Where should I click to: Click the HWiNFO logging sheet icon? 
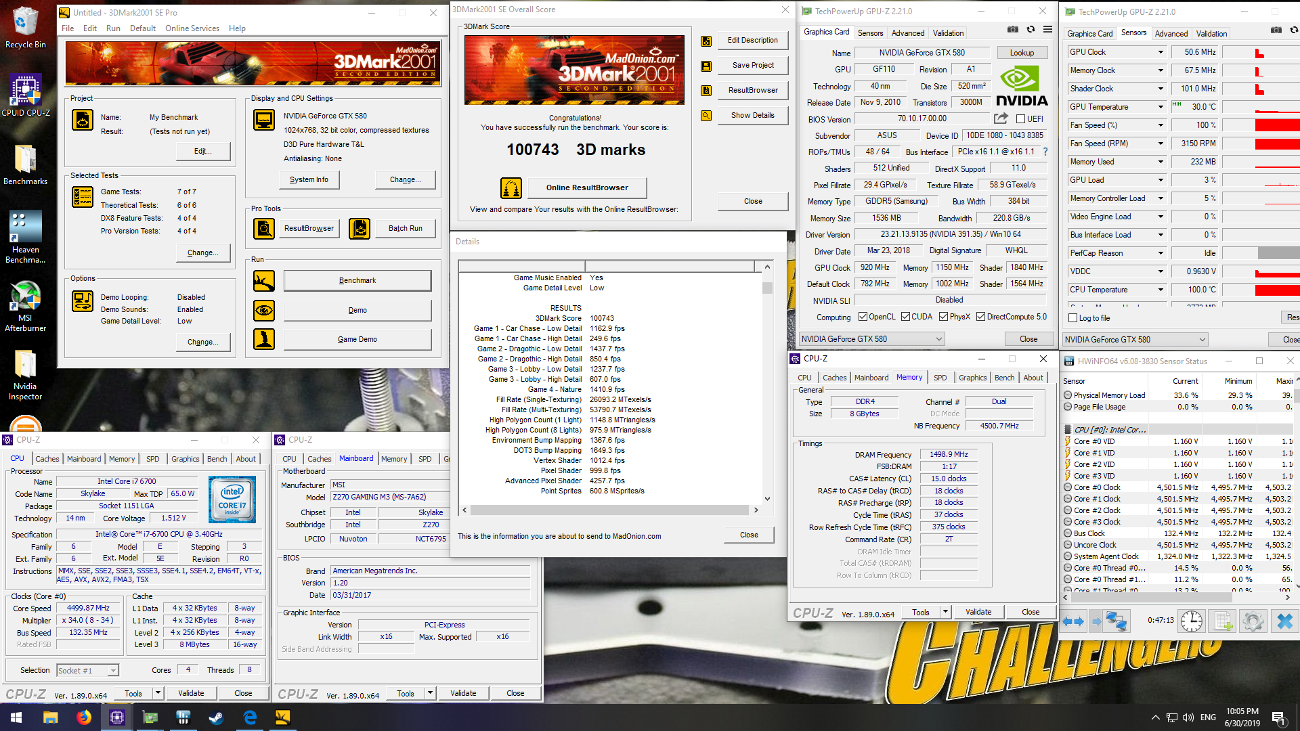coord(1222,621)
